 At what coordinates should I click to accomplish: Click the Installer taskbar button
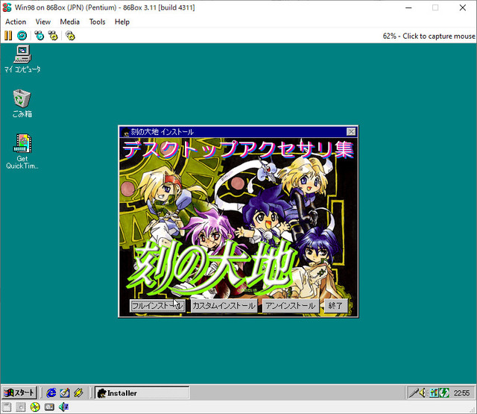[x=142, y=393]
